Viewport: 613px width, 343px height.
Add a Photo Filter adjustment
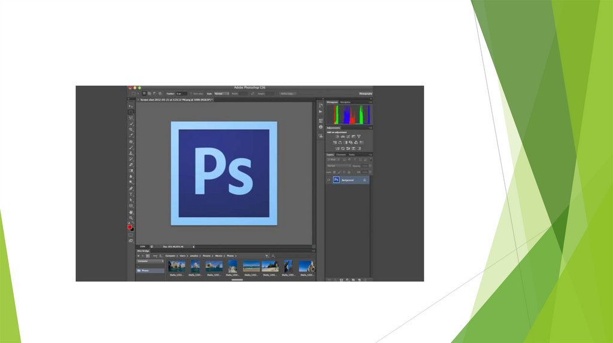click(x=351, y=142)
